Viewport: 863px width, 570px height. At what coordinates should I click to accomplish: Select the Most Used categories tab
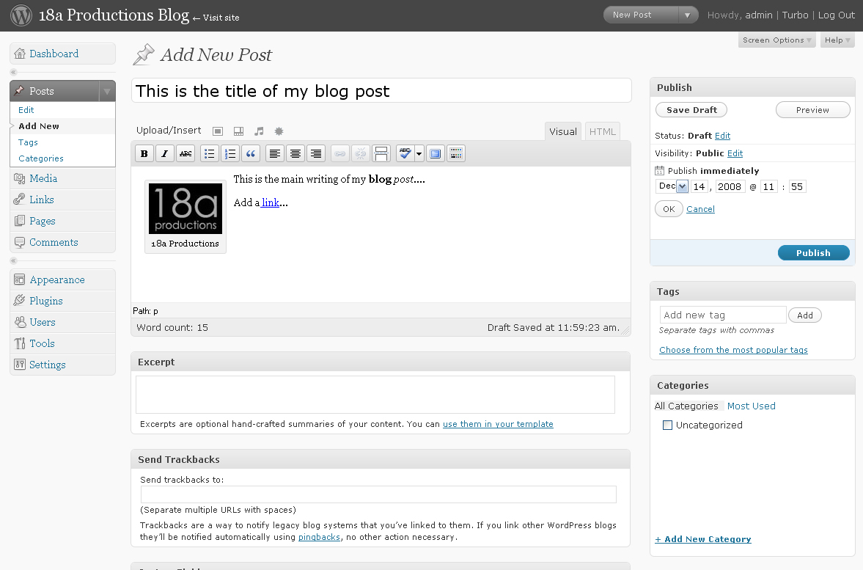752,406
